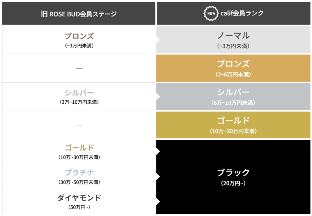
Task: Click the white arrow beside プラチナ row
Action: pos(158,177)
